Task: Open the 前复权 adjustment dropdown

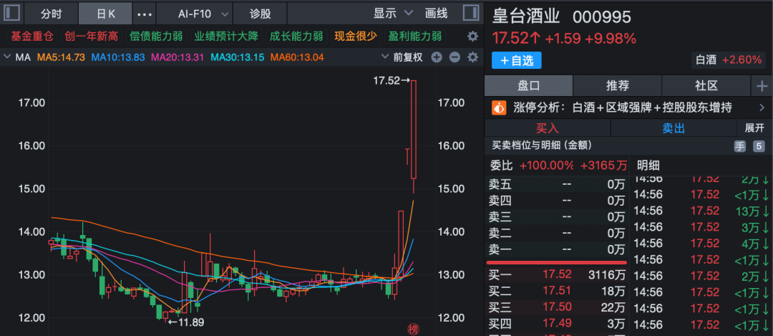Action: point(402,57)
